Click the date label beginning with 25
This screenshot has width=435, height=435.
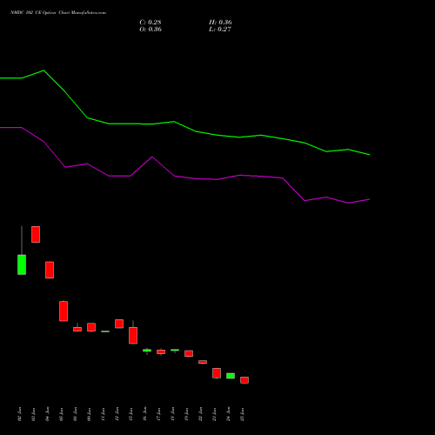[243, 414]
